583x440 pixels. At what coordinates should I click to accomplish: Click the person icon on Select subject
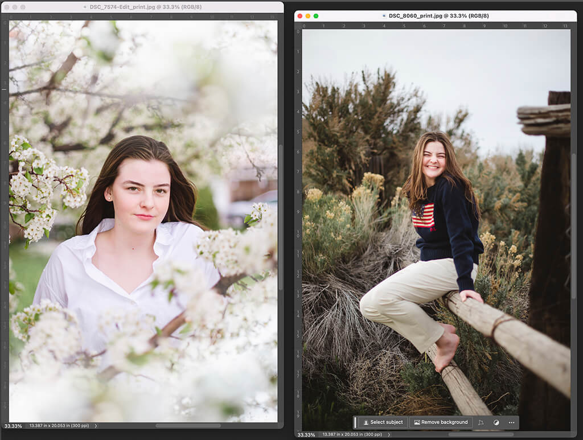coord(367,422)
